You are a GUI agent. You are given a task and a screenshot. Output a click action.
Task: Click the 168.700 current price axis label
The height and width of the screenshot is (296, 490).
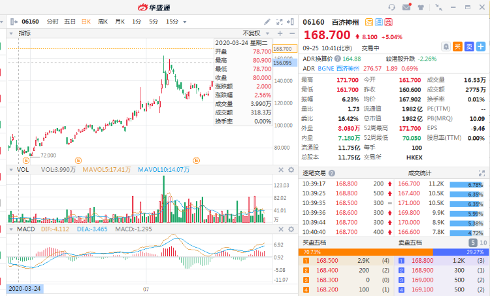pyautogui.click(x=284, y=49)
